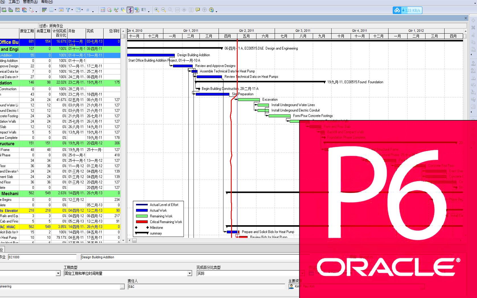Toggle the progress line toolbar button
This screenshot has width=477, height=298.
[x=130, y=10]
